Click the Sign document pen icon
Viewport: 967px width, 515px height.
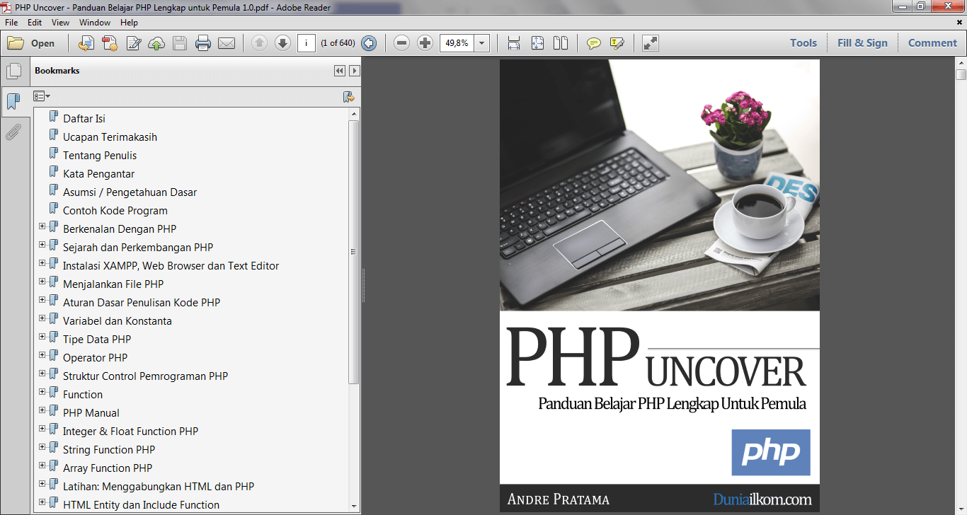click(133, 43)
